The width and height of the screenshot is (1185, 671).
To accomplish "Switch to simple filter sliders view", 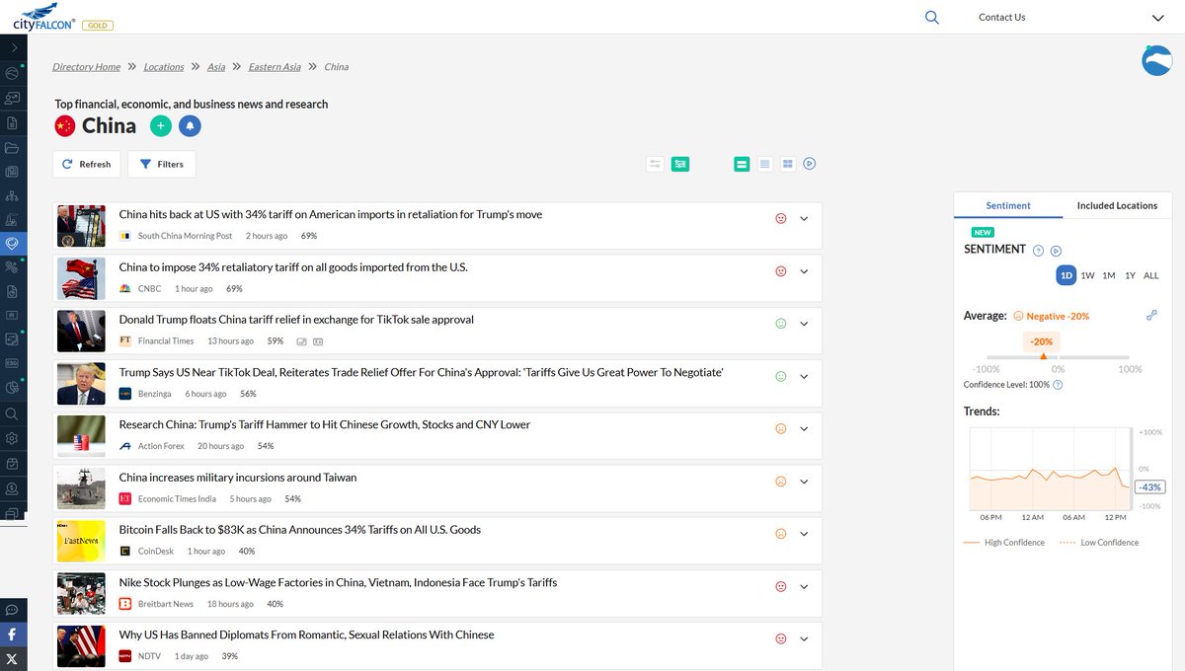I will [x=655, y=164].
